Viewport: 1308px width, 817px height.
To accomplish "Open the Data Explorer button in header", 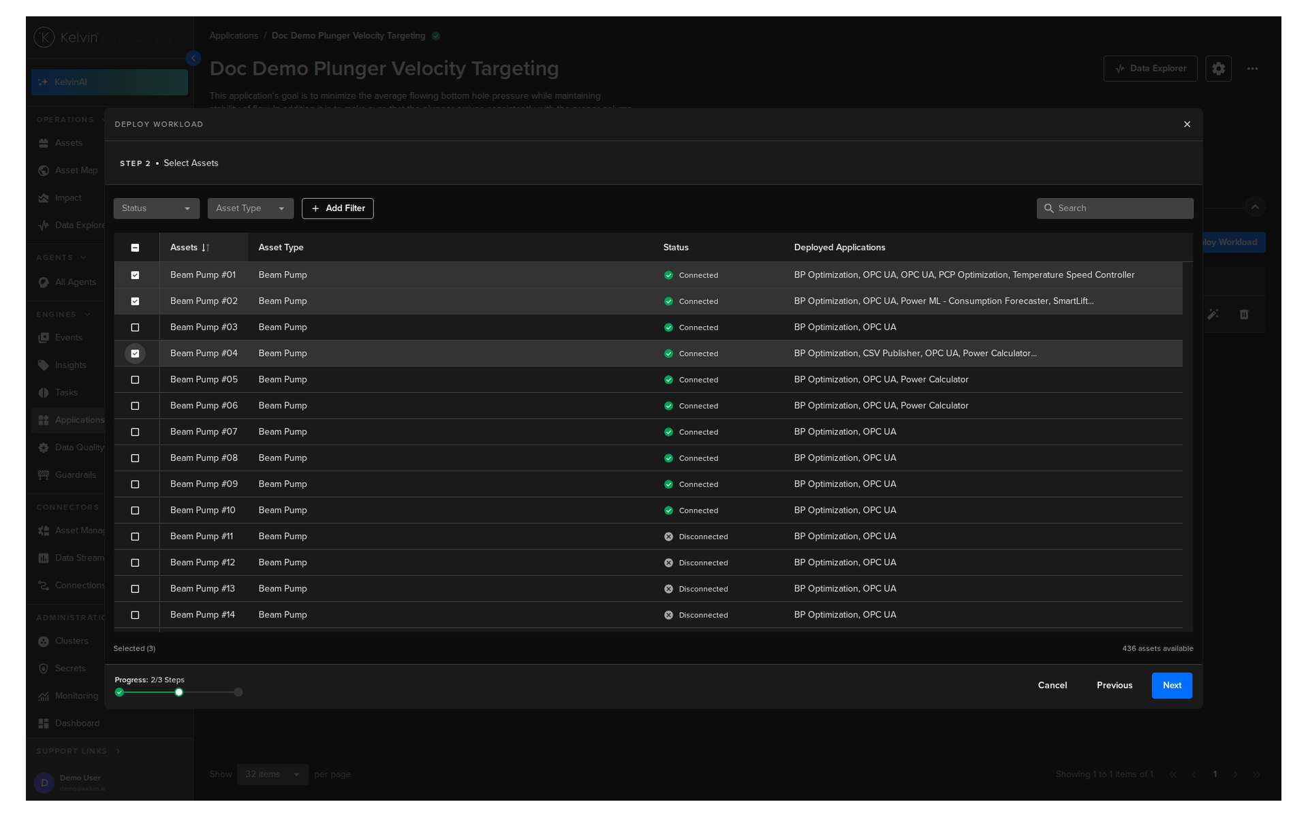I will pyautogui.click(x=1150, y=69).
